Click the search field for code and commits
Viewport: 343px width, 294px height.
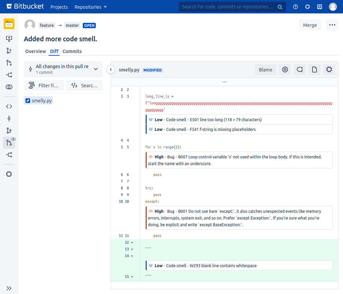[x=228, y=7]
